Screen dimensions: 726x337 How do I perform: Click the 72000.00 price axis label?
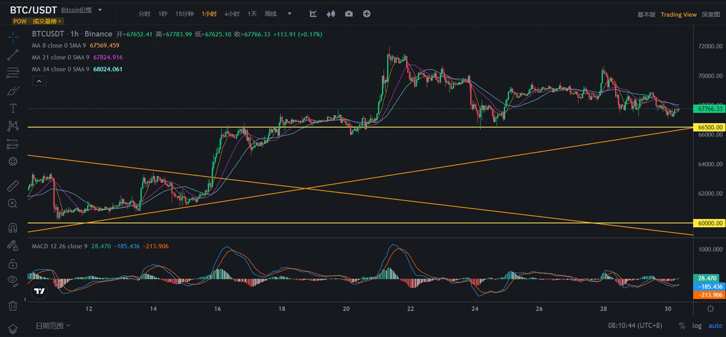pyautogui.click(x=711, y=47)
